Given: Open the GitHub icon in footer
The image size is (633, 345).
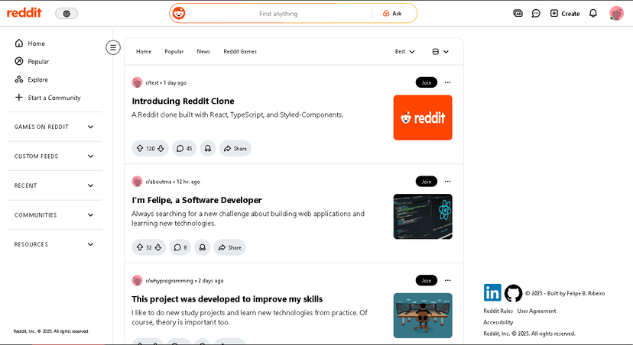Looking at the screenshot, I should 513,293.
